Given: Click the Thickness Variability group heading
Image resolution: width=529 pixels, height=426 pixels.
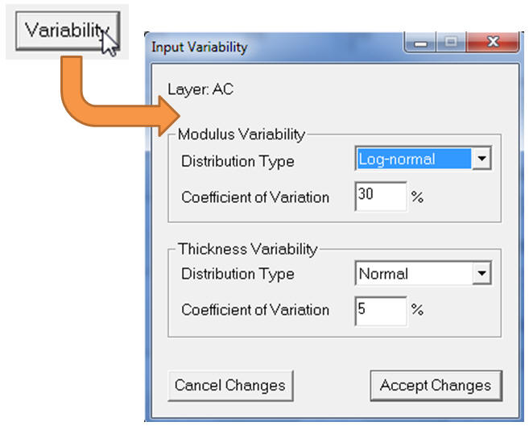Looking at the screenshot, I should click(247, 249).
